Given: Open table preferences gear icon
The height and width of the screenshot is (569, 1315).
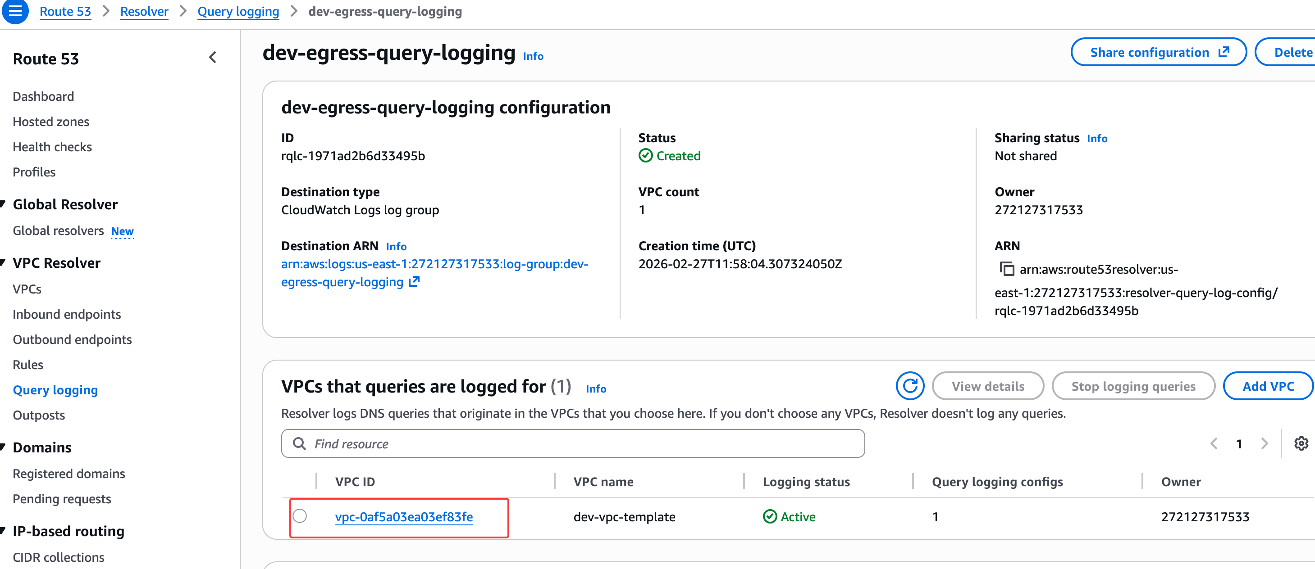Looking at the screenshot, I should coord(1301,443).
